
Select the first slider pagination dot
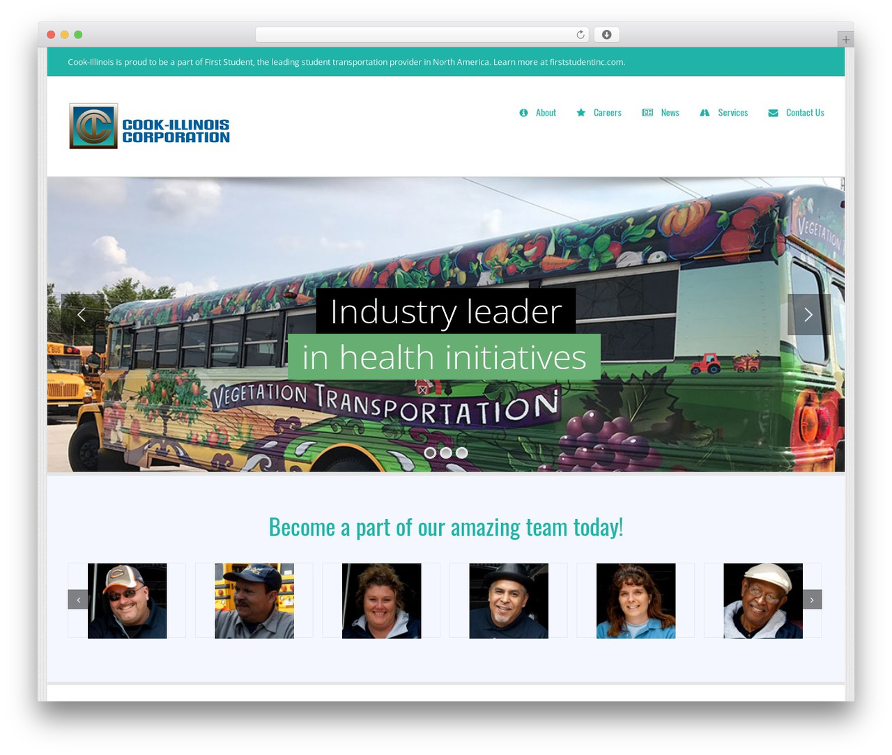tap(430, 453)
